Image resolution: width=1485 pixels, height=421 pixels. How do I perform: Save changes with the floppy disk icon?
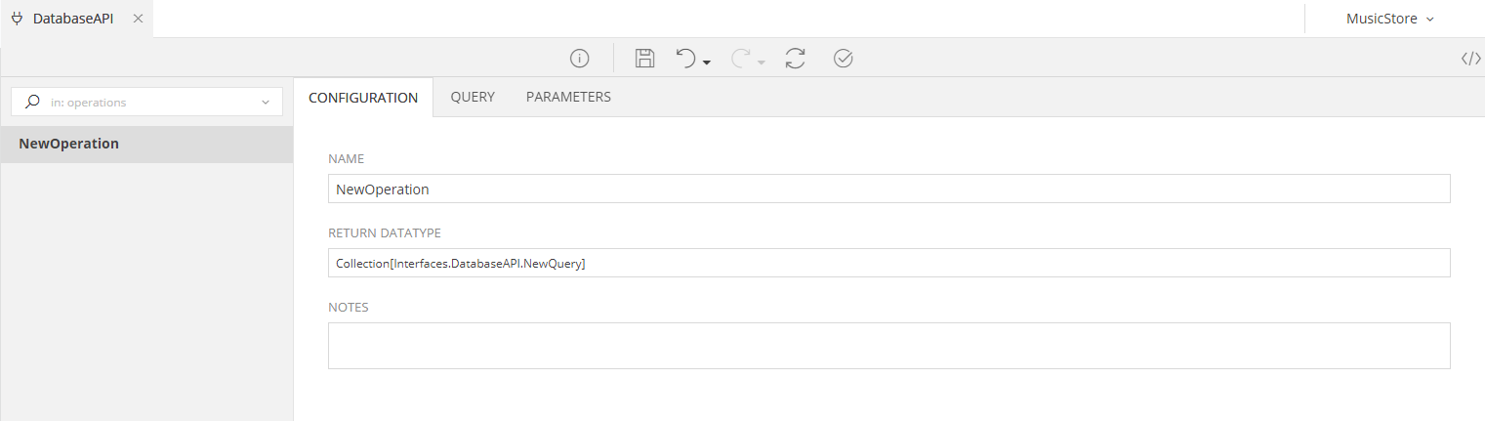coord(644,59)
